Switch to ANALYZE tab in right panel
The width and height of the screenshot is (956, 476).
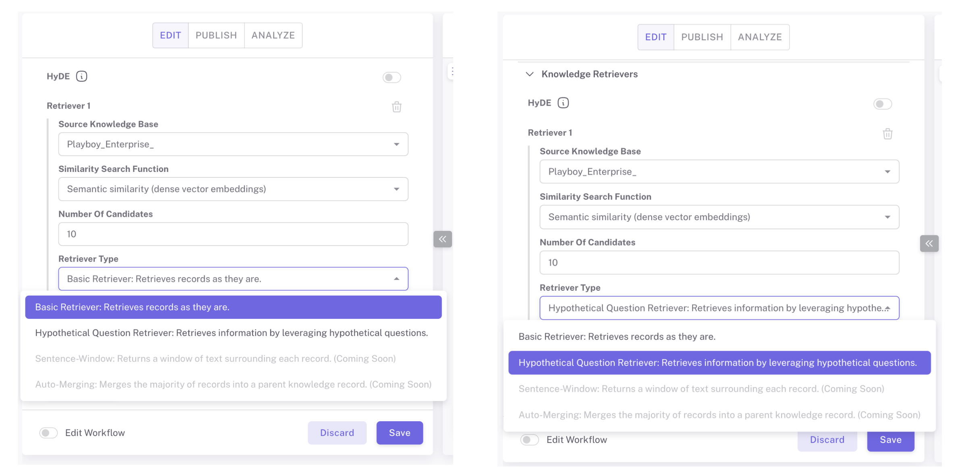tap(760, 37)
